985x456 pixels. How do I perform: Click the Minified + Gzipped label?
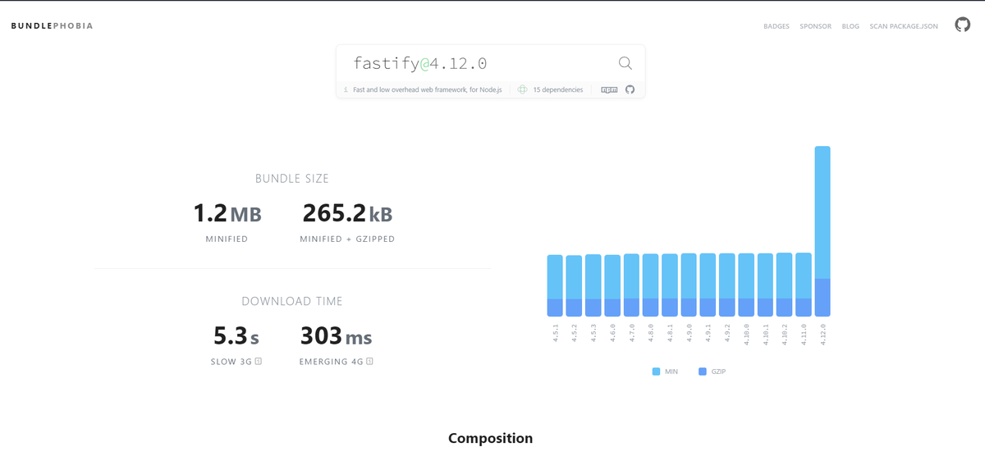(x=347, y=239)
